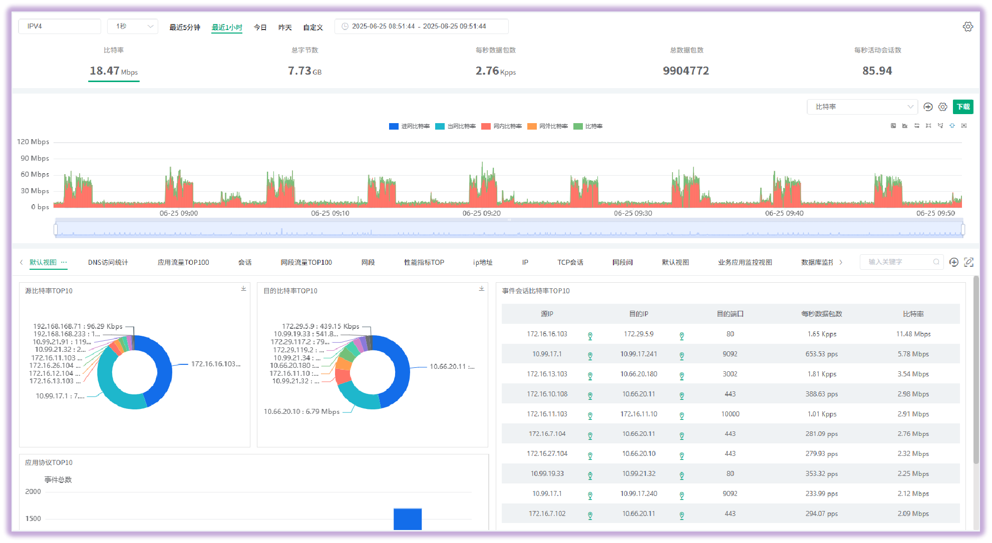Viewport: 992px width, 543px height.
Task: Toggle the green 比特率 legend series
Action: coord(588,126)
